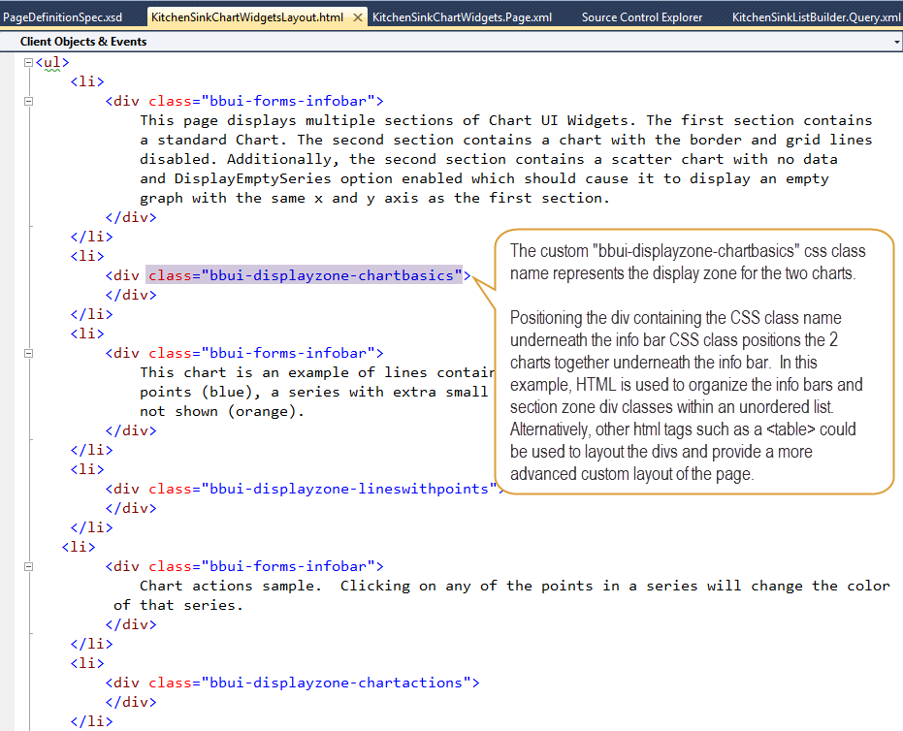This screenshot has height=731, width=903.
Task: Collapse the <ul> element outline
Action: point(28,62)
